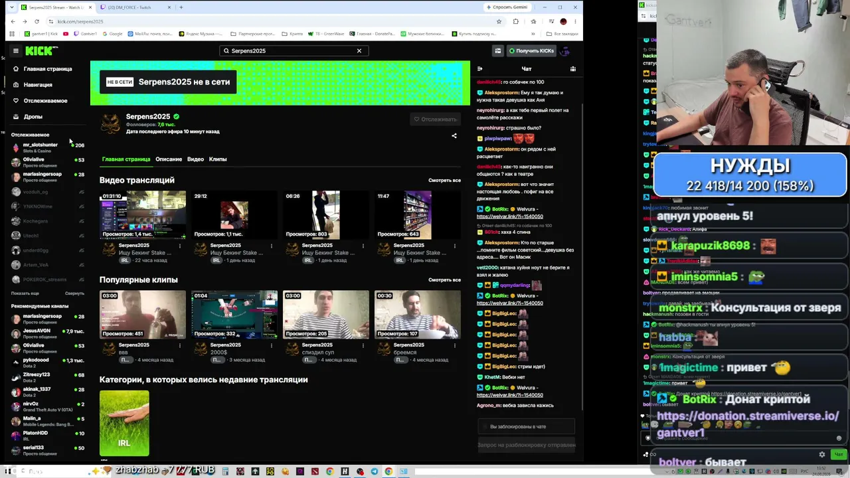Image resolution: width=850 pixels, height=478 pixels.
Task: Reload the page in Chrome
Action: point(37,21)
